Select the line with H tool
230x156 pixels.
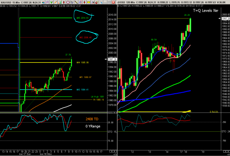(93, 2)
